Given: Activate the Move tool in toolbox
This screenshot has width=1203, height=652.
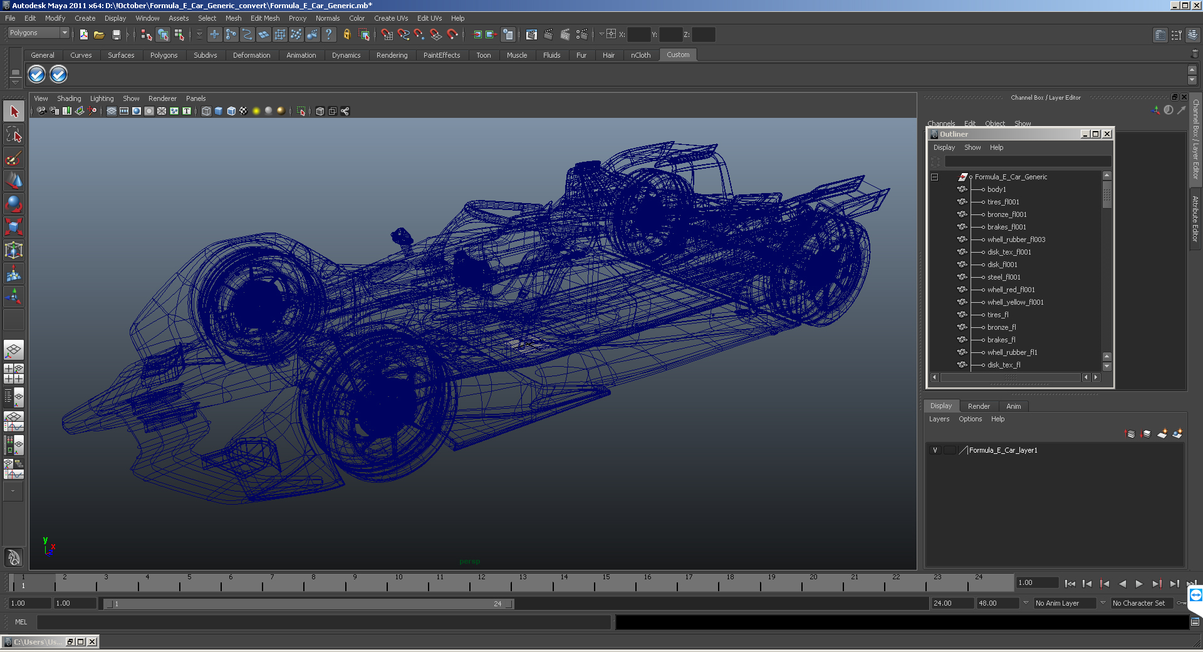Looking at the screenshot, I should click(14, 181).
